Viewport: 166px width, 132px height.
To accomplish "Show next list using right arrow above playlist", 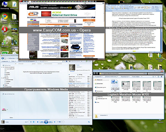I will pyautogui.click(x=90, y=75).
